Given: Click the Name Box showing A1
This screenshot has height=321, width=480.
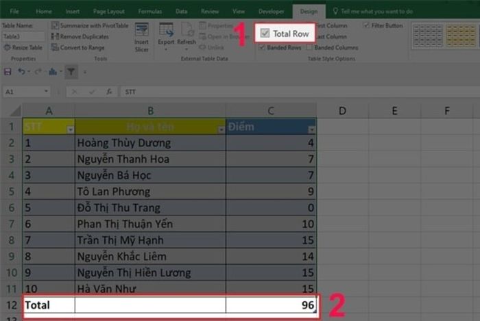Looking at the screenshot, I should [x=22, y=92].
